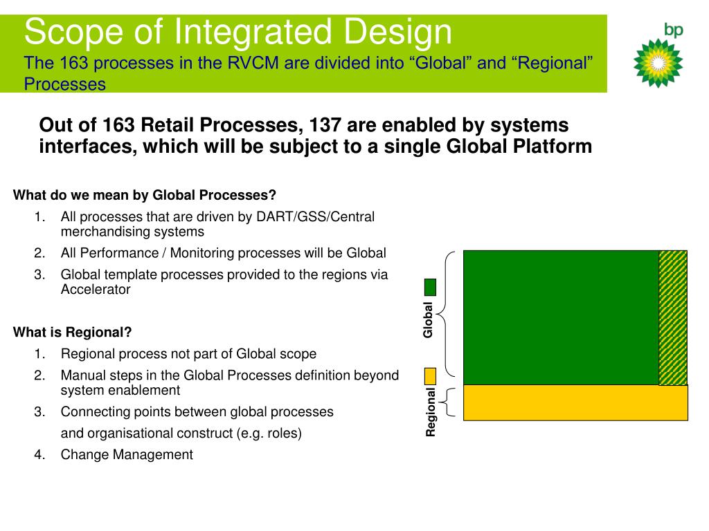Click heading 'What do we mean by Global Processes?'
Viewport: 709px width, 531px height.
click(145, 195)
